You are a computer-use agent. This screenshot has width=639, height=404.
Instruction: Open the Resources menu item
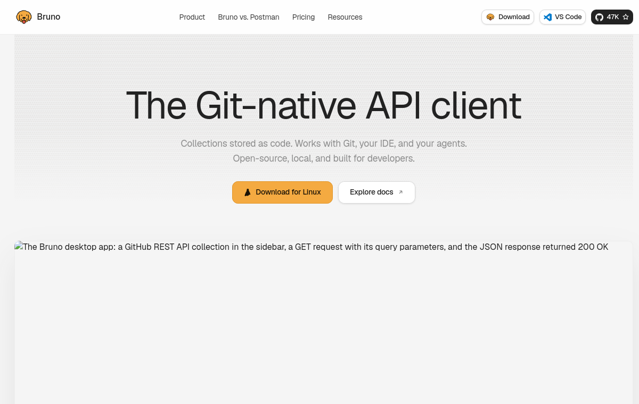[x=345, y=17]
